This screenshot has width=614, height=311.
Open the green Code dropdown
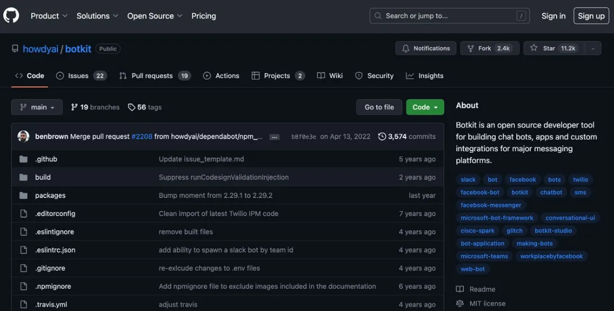(425, 107)
